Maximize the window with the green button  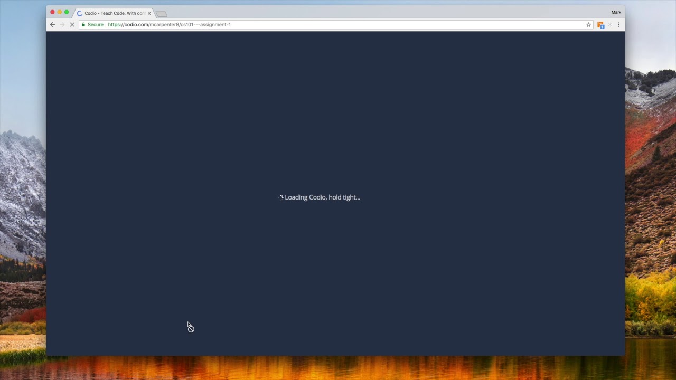click(67, 12)
